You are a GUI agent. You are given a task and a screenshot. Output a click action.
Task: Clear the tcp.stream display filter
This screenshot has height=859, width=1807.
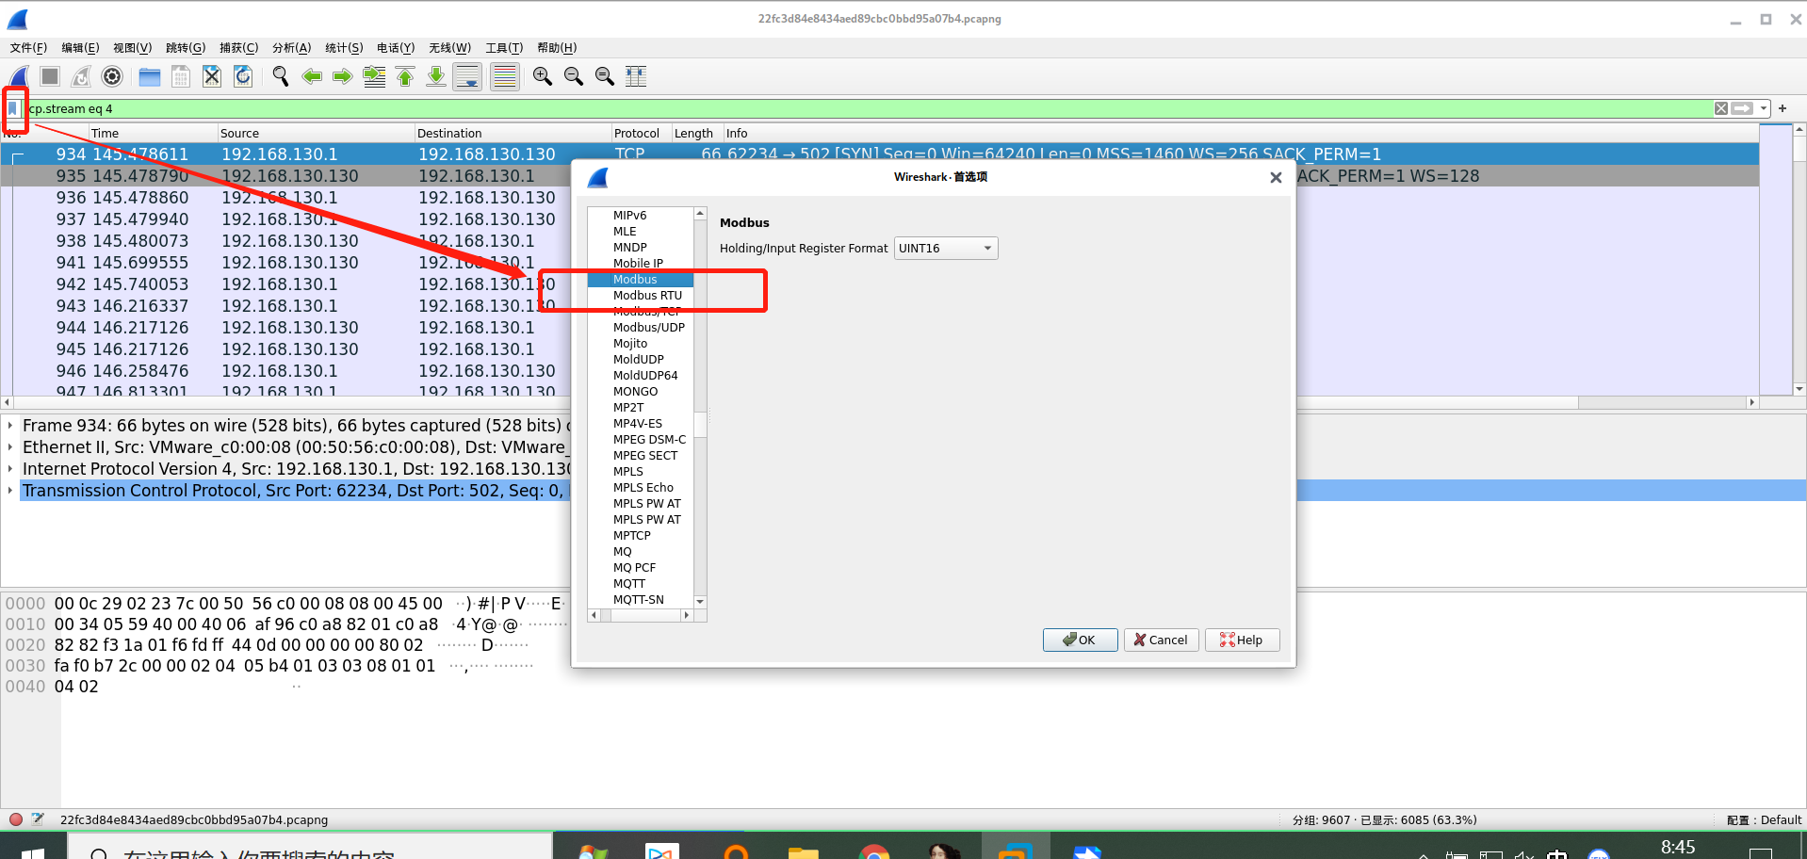pos(1720,108)
